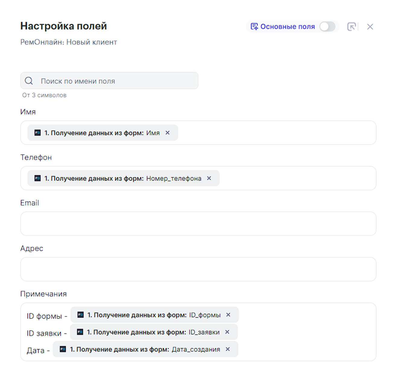
Task: Toggle the Основные поля switch
Action: click(327, 27)
